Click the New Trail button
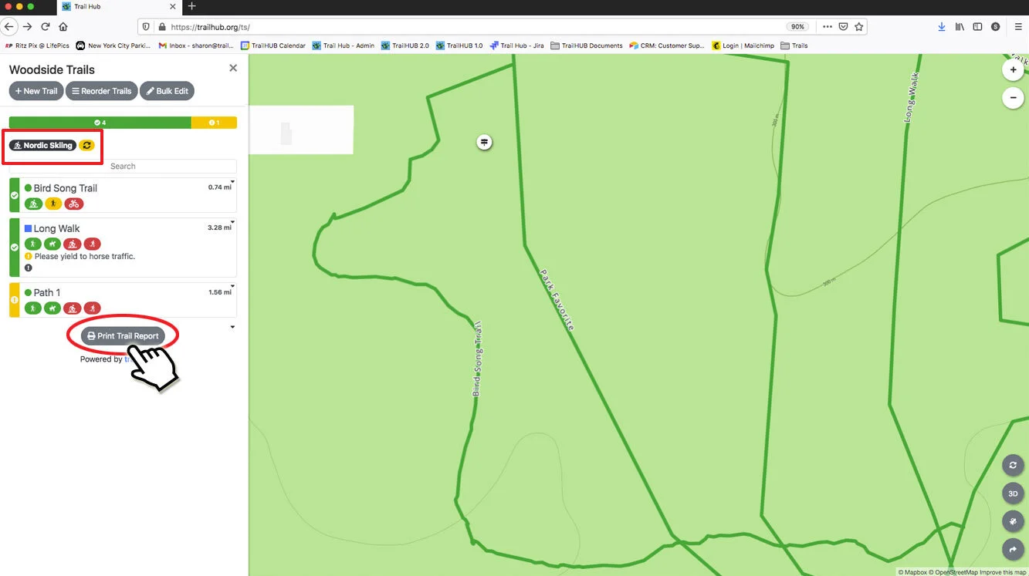The height and width of the screenshot is (576, 1029). (36, 91)
